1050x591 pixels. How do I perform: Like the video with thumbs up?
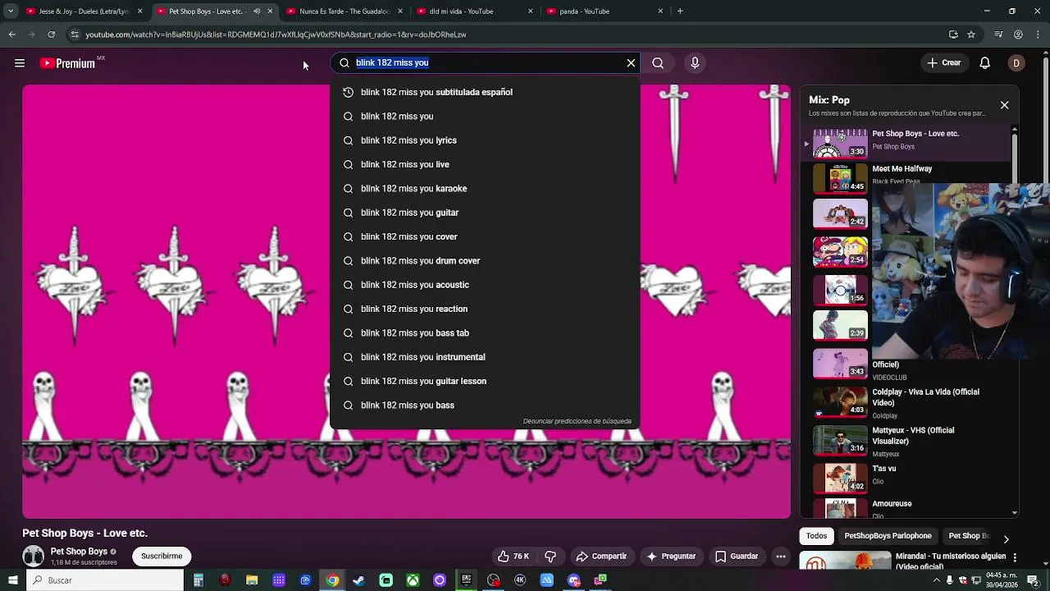pyautogui.click(x=514, y=557)
